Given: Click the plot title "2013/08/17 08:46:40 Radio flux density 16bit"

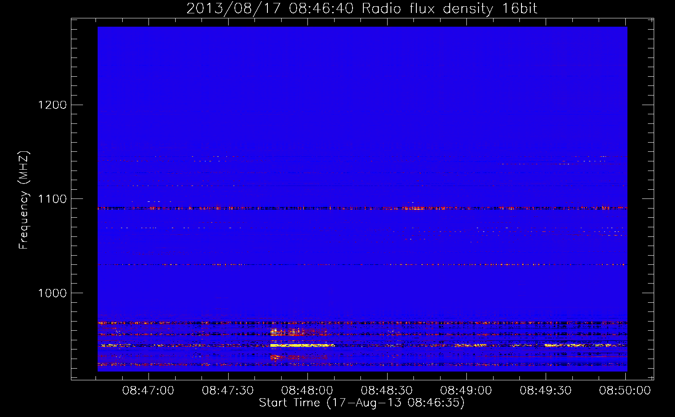Looking at the screenshot, I should click(x=362, y=8).
